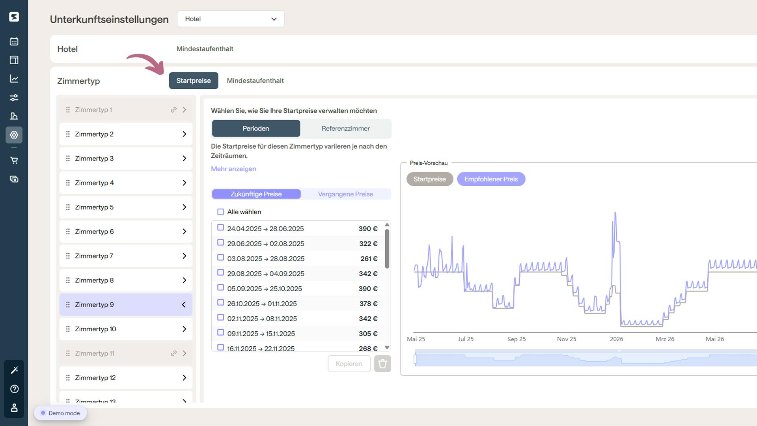
Task: Click the period list scroll up arrow
Action: (387, 224)
